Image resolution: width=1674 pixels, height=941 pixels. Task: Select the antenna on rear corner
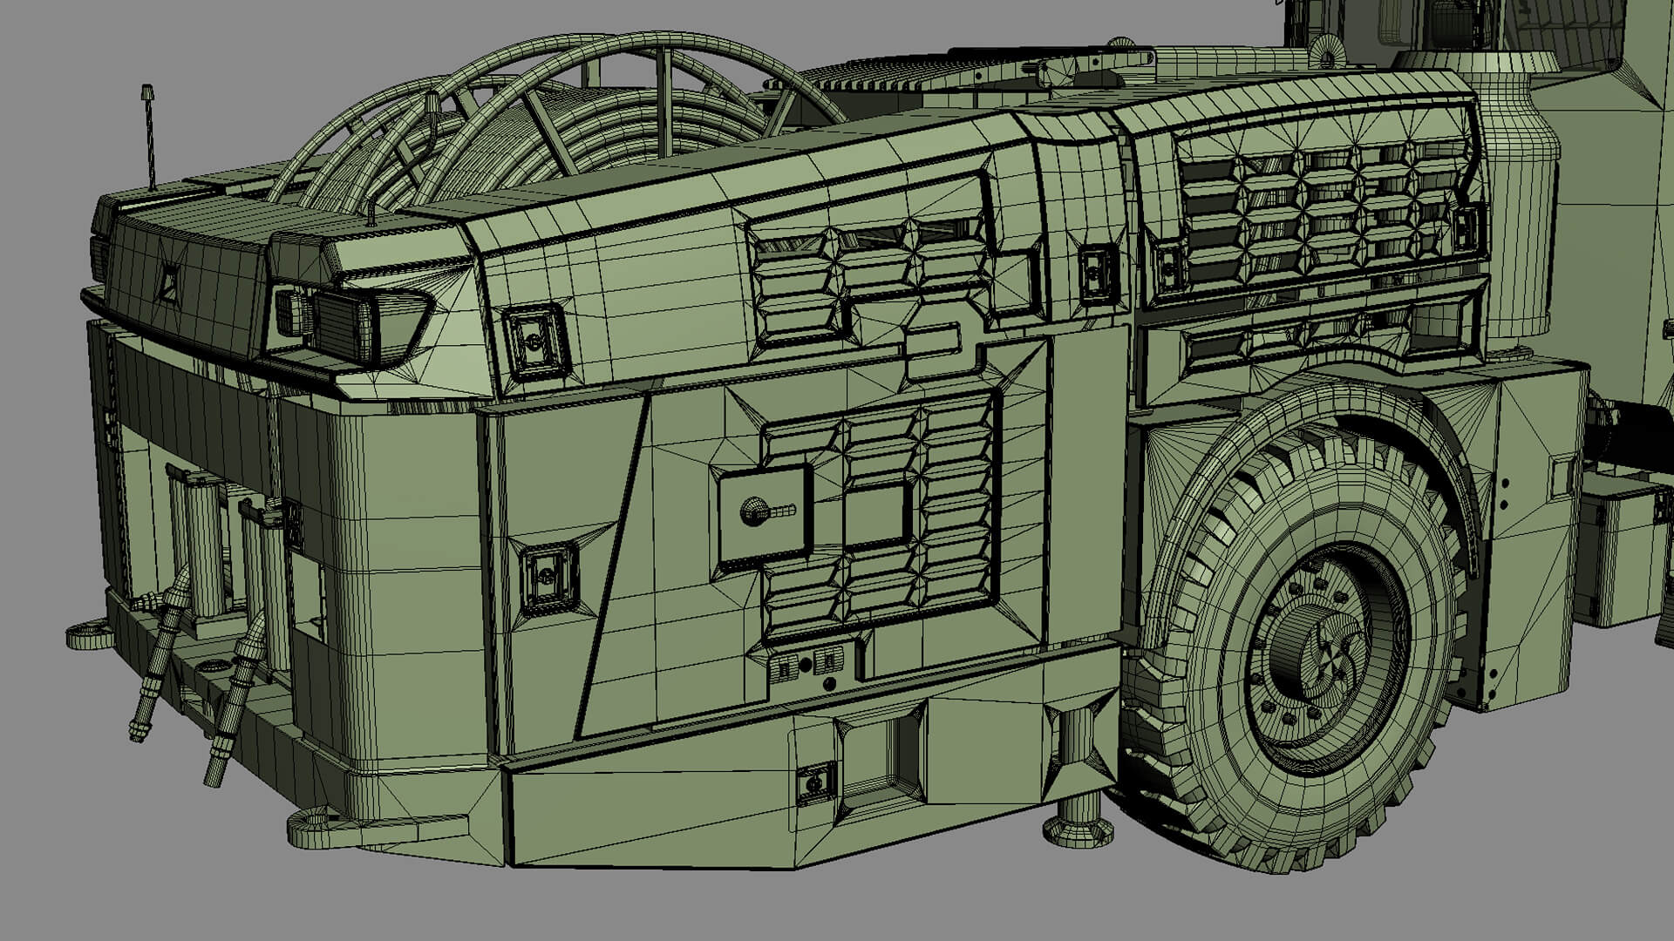[149, 138]
